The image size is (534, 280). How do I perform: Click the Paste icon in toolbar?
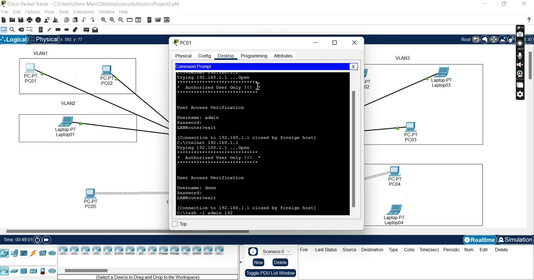click(x=75, y=20)
